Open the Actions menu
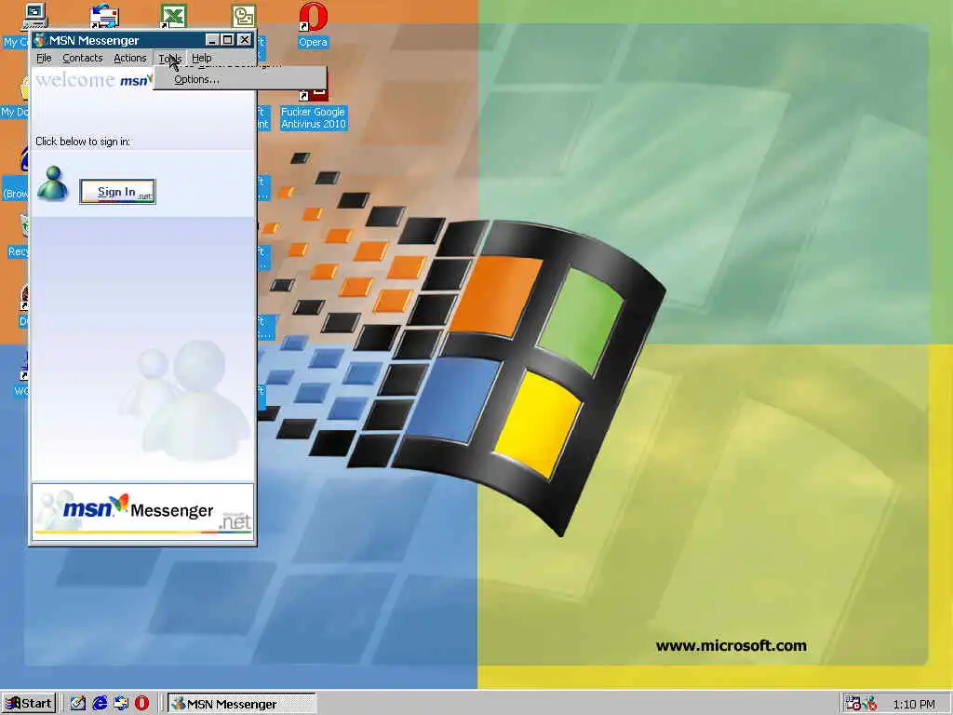The width and height of the screenshot is (953, 715). pos(130,58)
